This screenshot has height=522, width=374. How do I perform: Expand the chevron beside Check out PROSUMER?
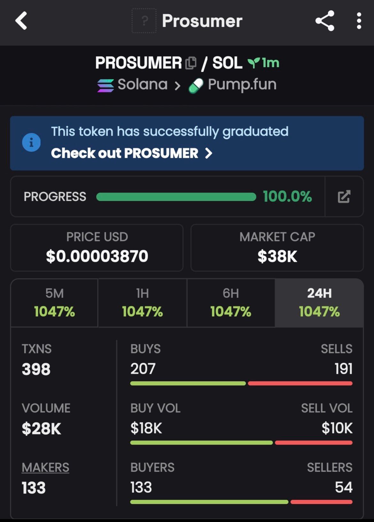point(209,153)
